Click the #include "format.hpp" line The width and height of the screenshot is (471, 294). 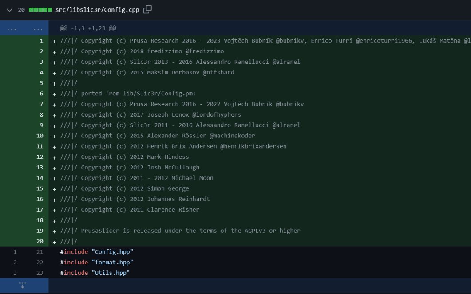point(97,263)
